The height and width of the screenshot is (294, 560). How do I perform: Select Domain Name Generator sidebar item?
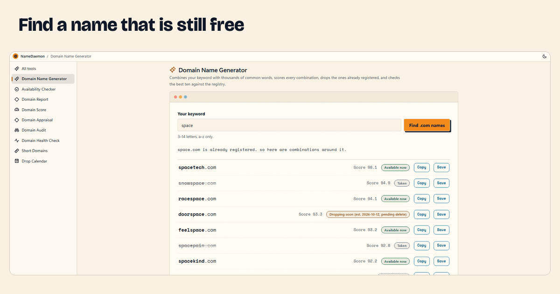pyautogui.click(x=43, y=79)
